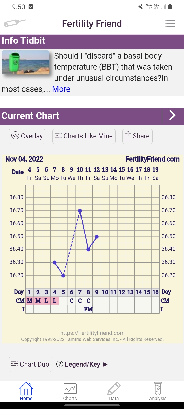Tap the 36.20 temperature data point
This screenshot has width=184, height=409.
pos(63,276)
